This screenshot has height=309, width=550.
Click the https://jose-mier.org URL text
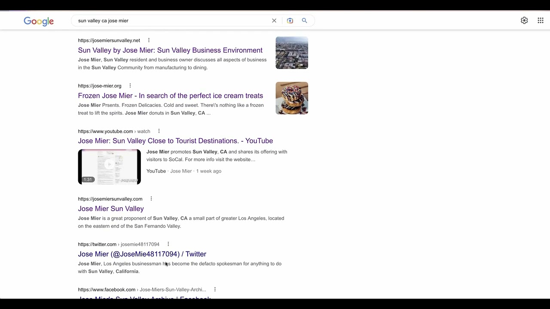click(100, 86)
